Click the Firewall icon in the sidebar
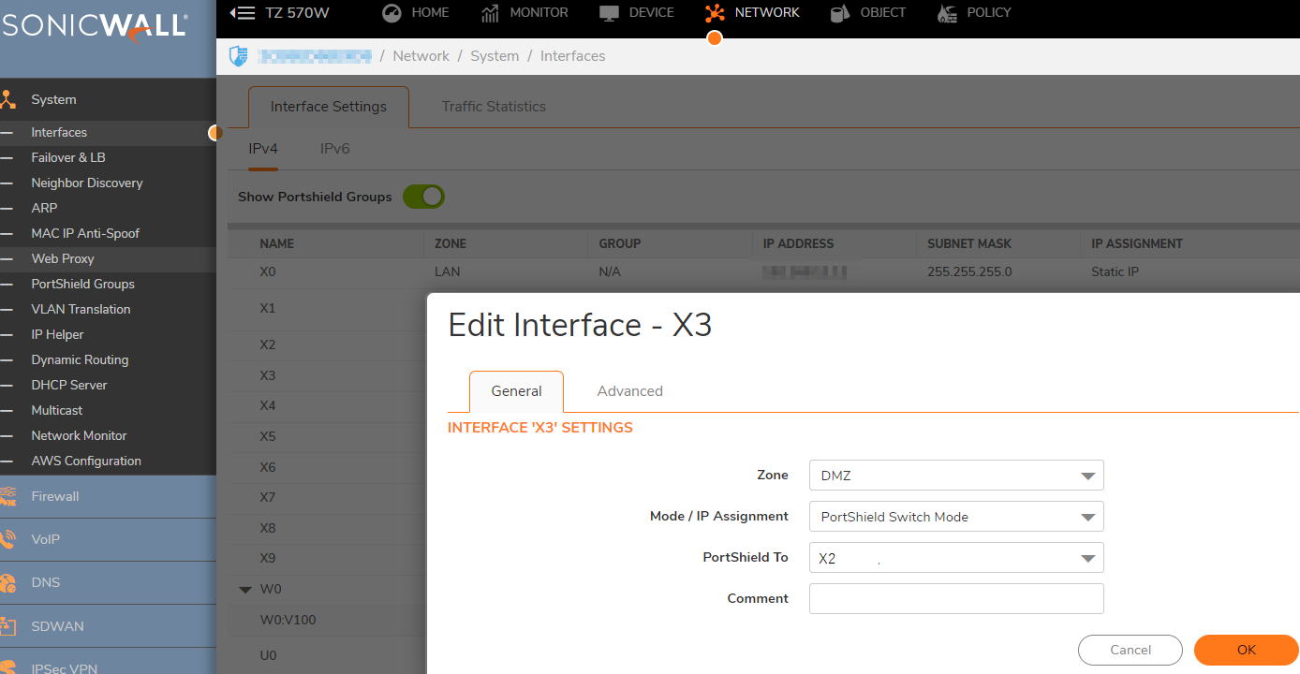This screenshot has width=1300, height=674. click(8, 496)
